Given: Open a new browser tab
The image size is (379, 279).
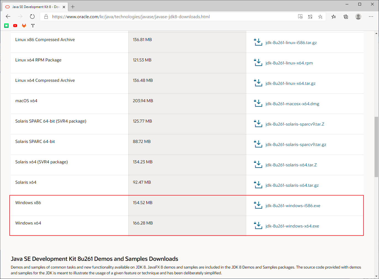Looking at the screenshot, I should click(x=73, y=7).
